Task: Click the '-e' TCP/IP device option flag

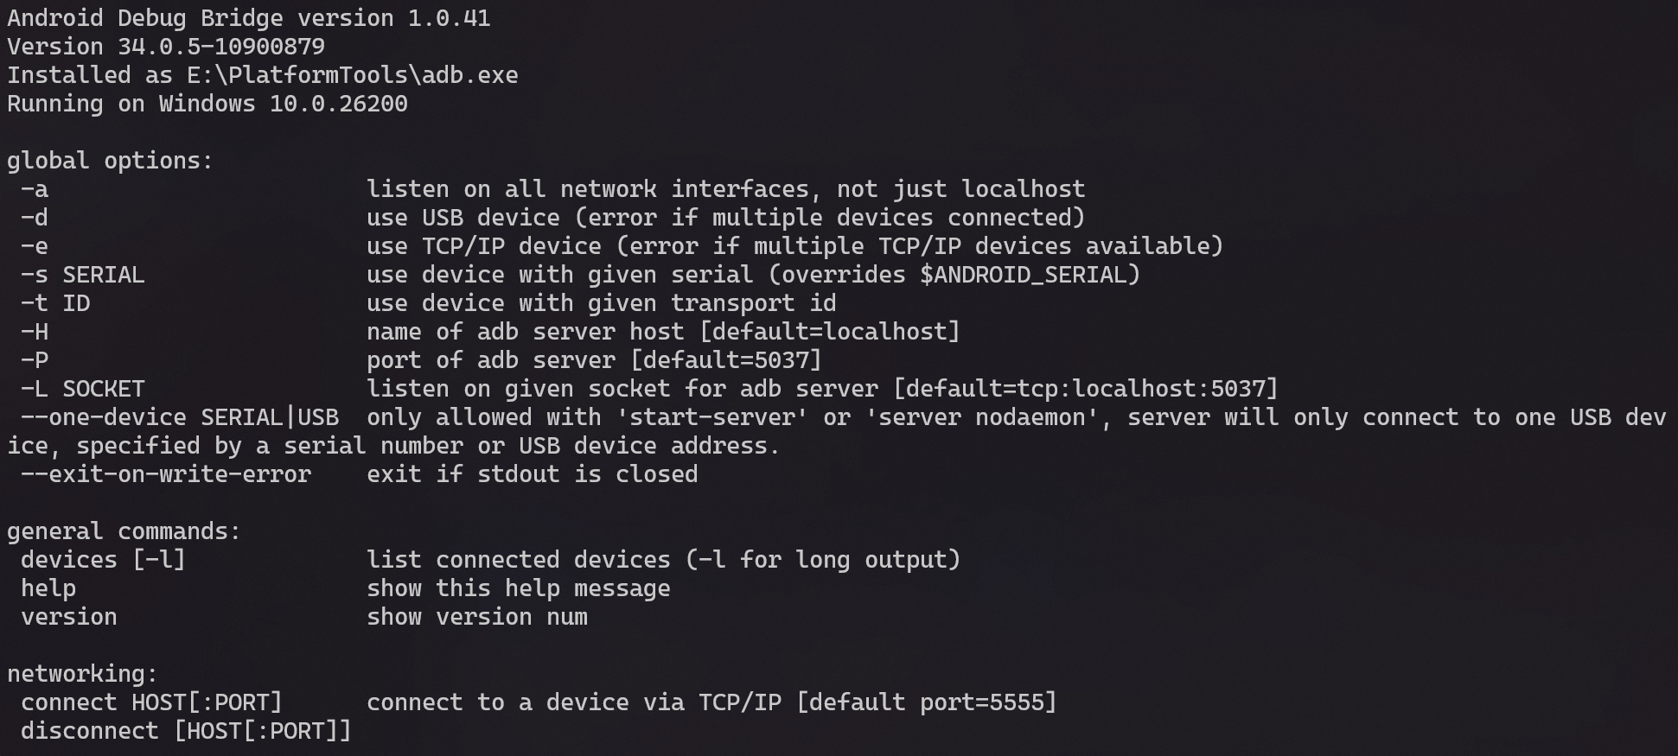Action: [x=35, y=246]
